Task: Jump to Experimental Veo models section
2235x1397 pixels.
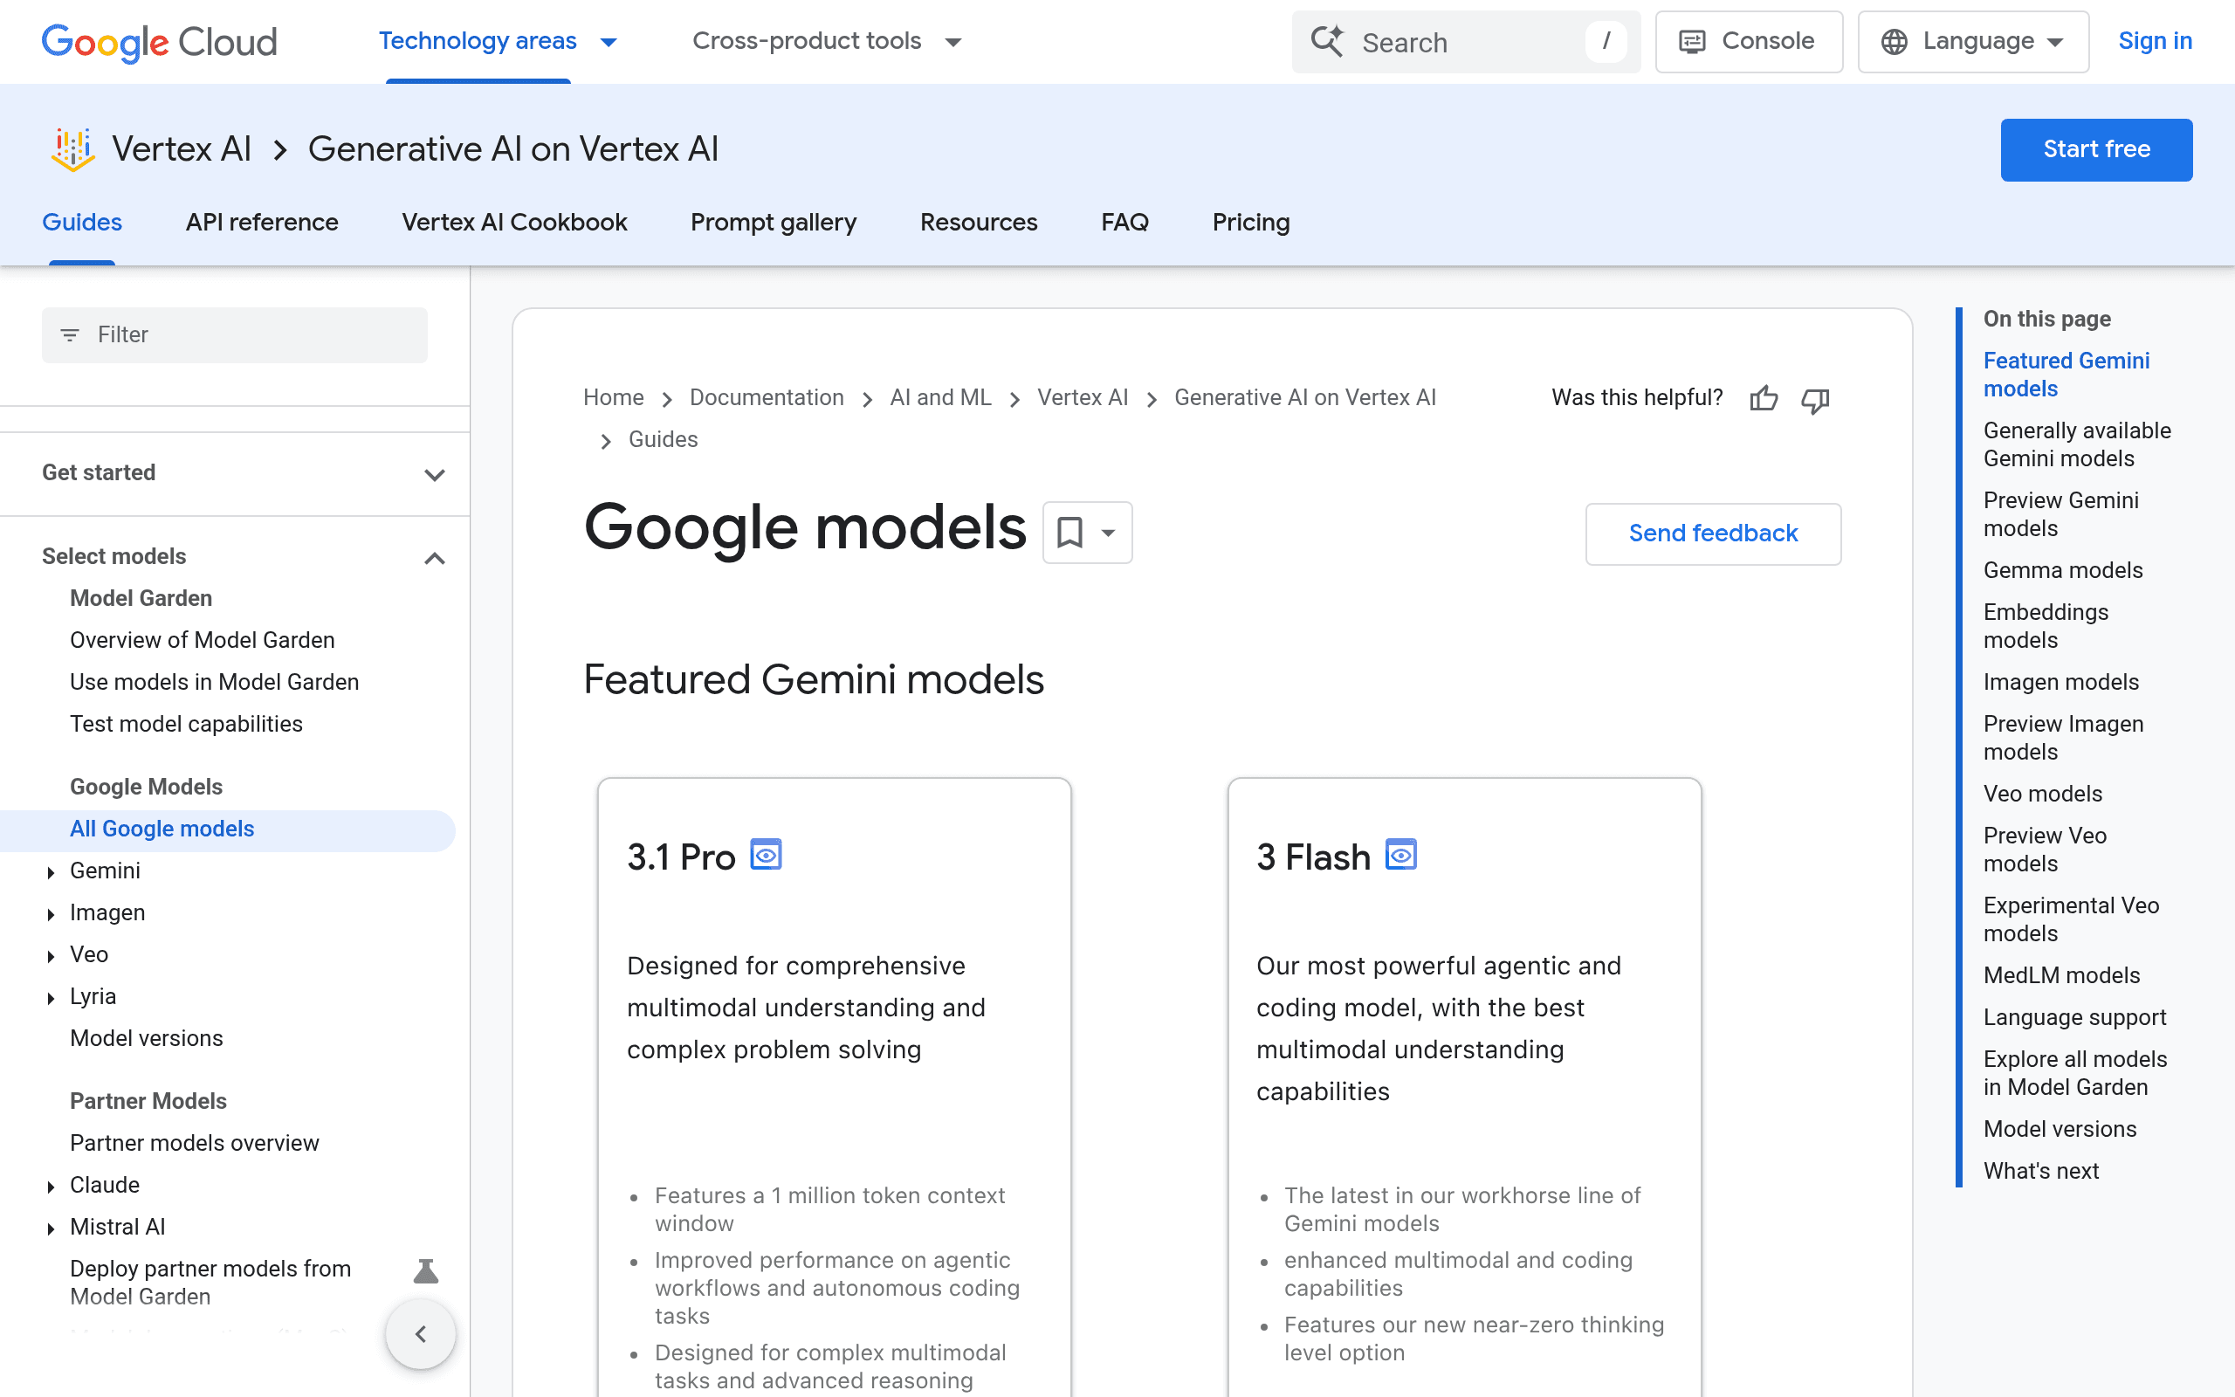Action: [x=2071, y=919]
